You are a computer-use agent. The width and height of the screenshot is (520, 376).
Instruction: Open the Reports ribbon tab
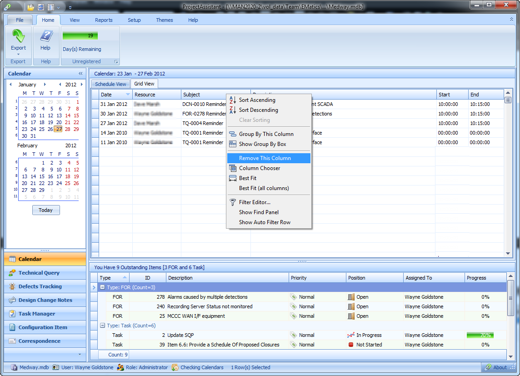[104, 20]
